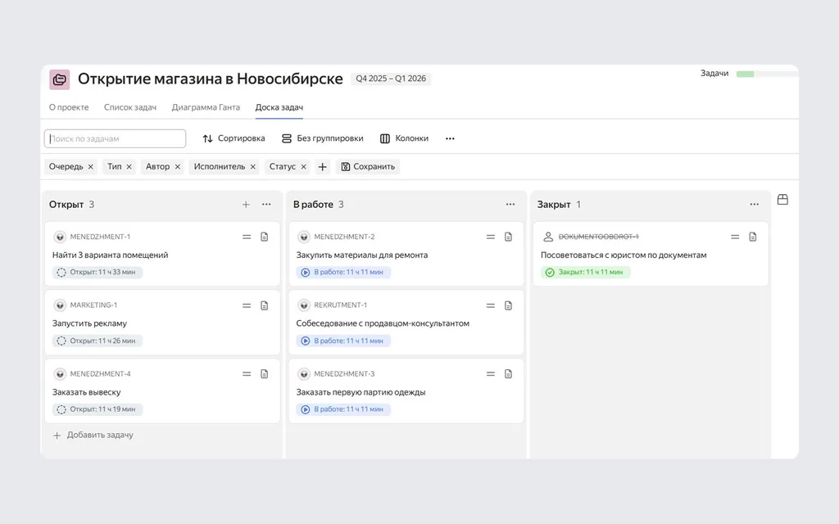Image resolution: width=839 pixels, height=524 pixels.
Task: Click the project folder icon beside the title
Action: [x=59, y=79]
